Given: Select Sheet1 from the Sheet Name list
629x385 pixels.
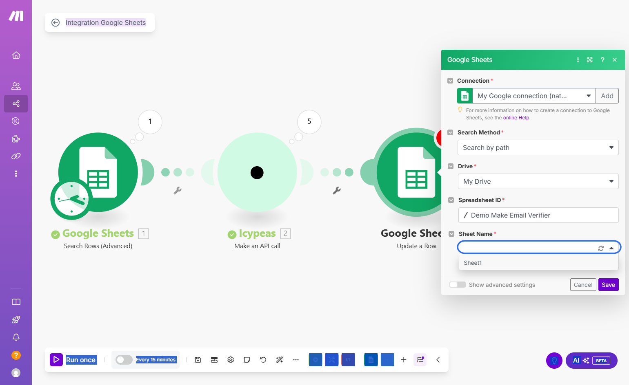Looking at the screenshot, I should click(539, 263).
